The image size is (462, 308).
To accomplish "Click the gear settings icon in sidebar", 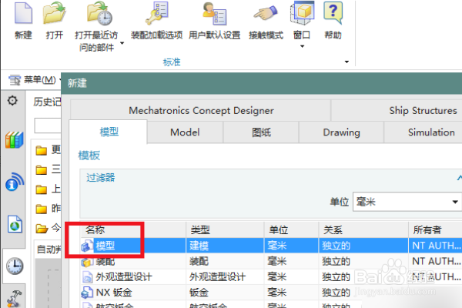I will point(12,101).
